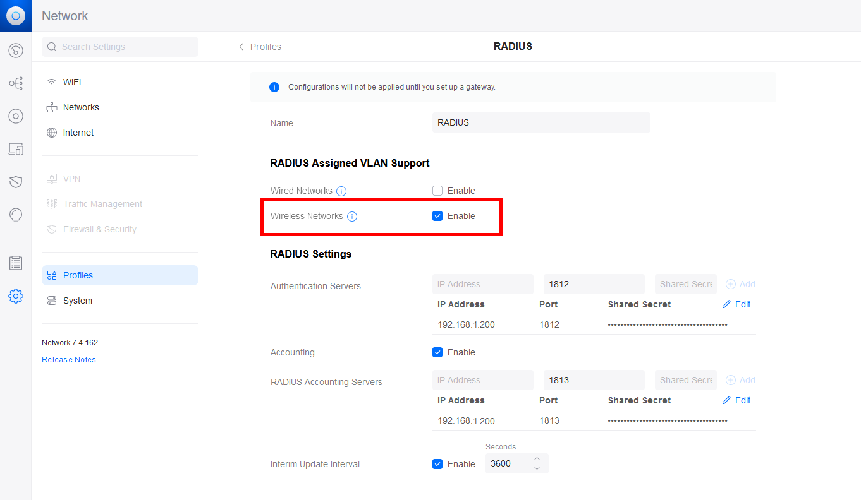Screen dimensions: 861x500
Task: Open the Insights lightbulb icon
Action: (x=15, y=215)
